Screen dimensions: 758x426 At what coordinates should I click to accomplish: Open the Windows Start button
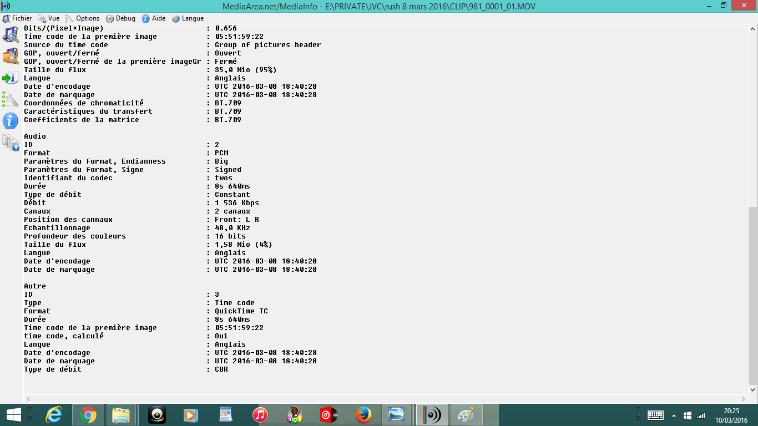tap(13, 415)
